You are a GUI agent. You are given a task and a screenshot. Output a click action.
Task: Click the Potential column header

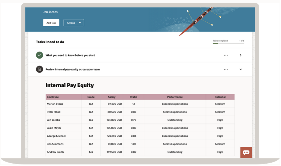pos(220,97)
